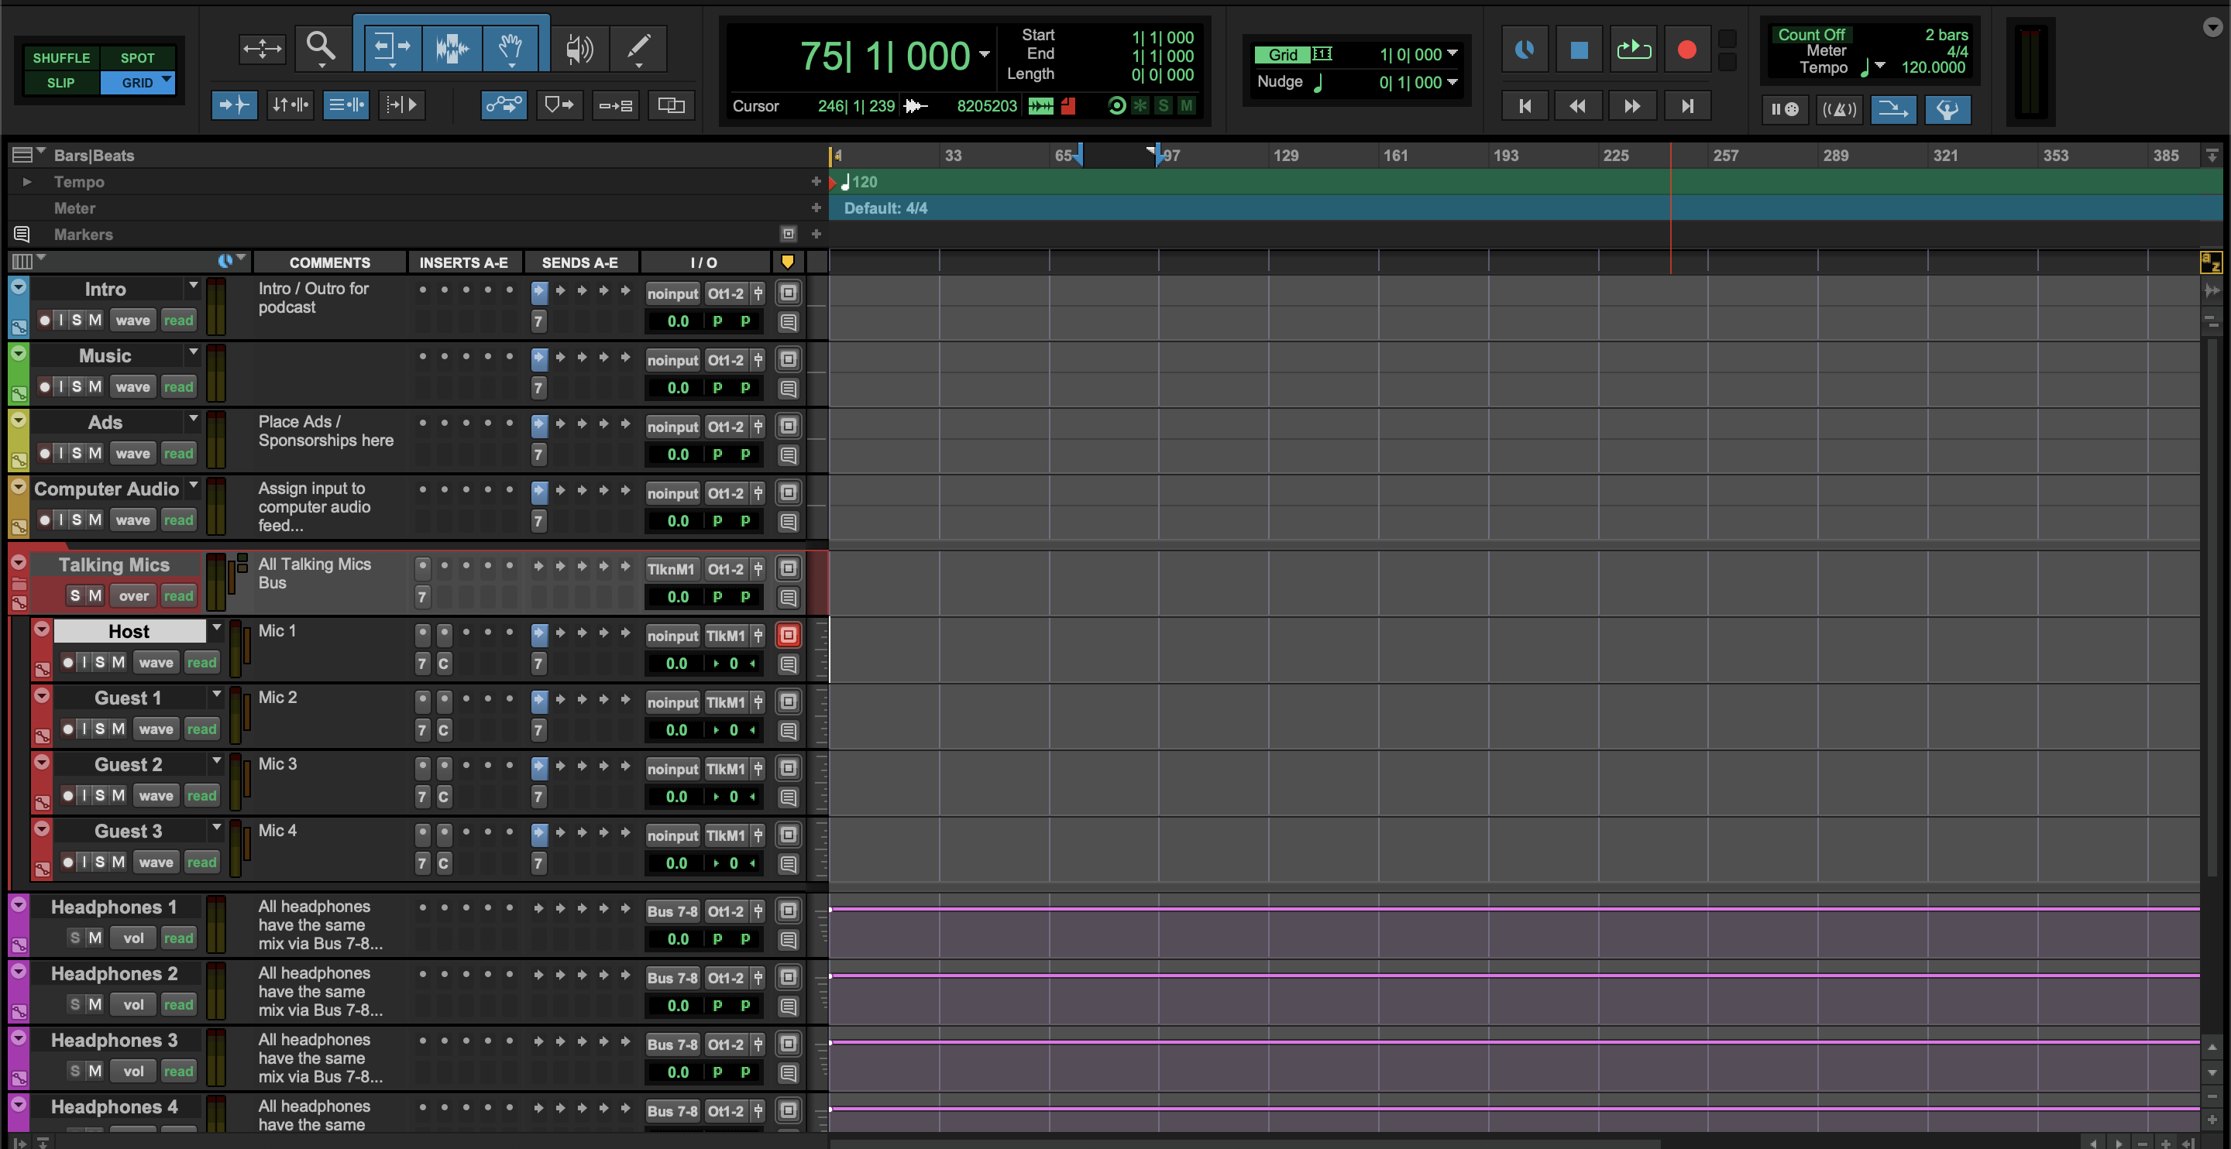
Task: Toggle MIDI Merge icon in transport
Action: coord(1893,109)
